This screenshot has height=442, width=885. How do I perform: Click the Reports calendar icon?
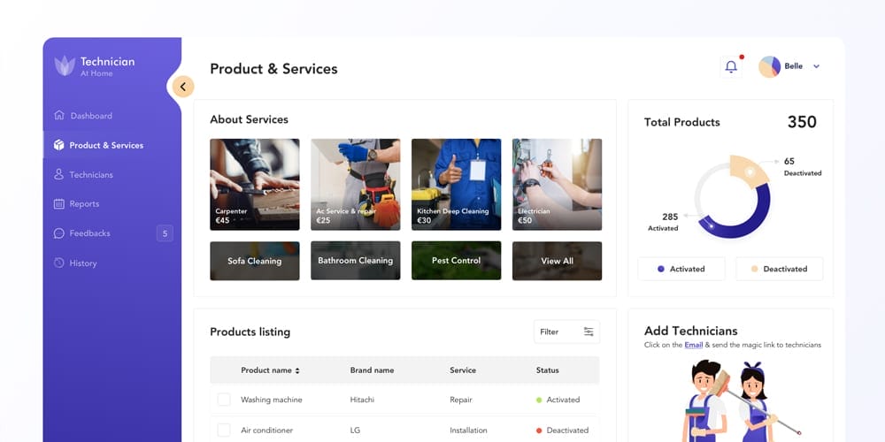click(x=58, y=203)
